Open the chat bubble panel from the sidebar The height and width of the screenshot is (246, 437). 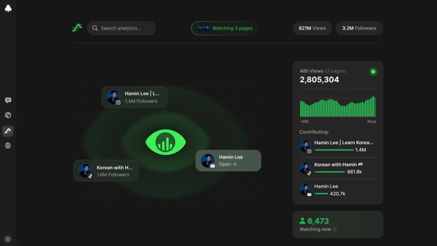click(8, 100)
